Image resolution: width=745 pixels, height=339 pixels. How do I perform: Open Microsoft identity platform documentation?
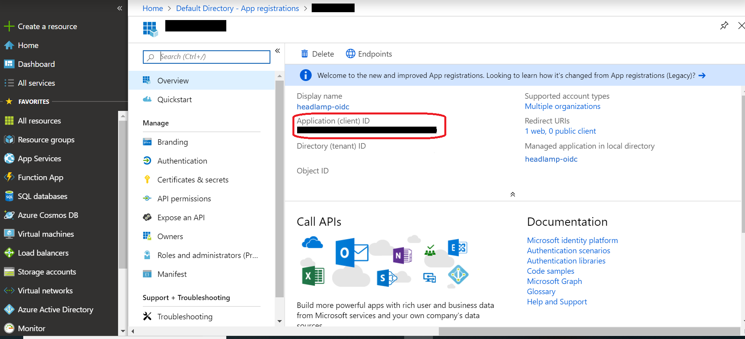click(572, 240)
